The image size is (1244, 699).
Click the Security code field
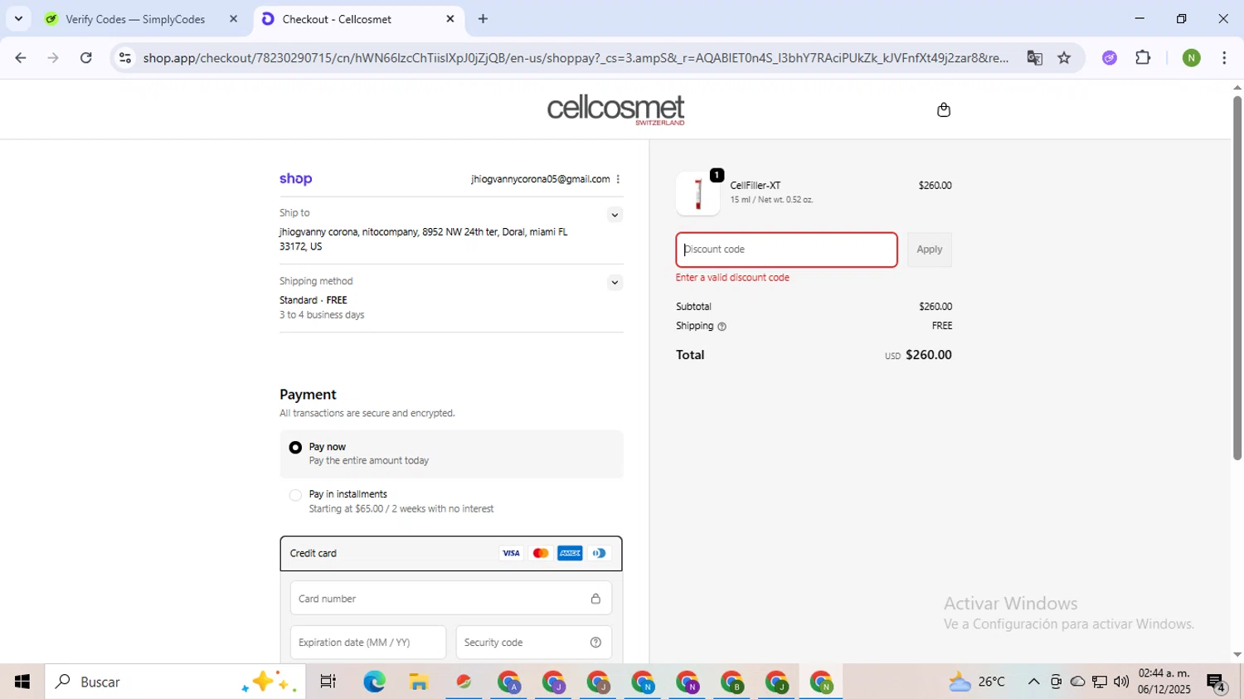point(533,643)
